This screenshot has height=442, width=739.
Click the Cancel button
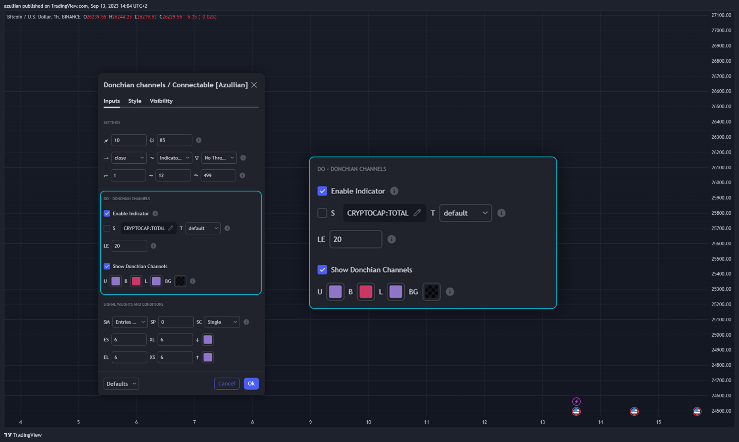pos(227,384)
